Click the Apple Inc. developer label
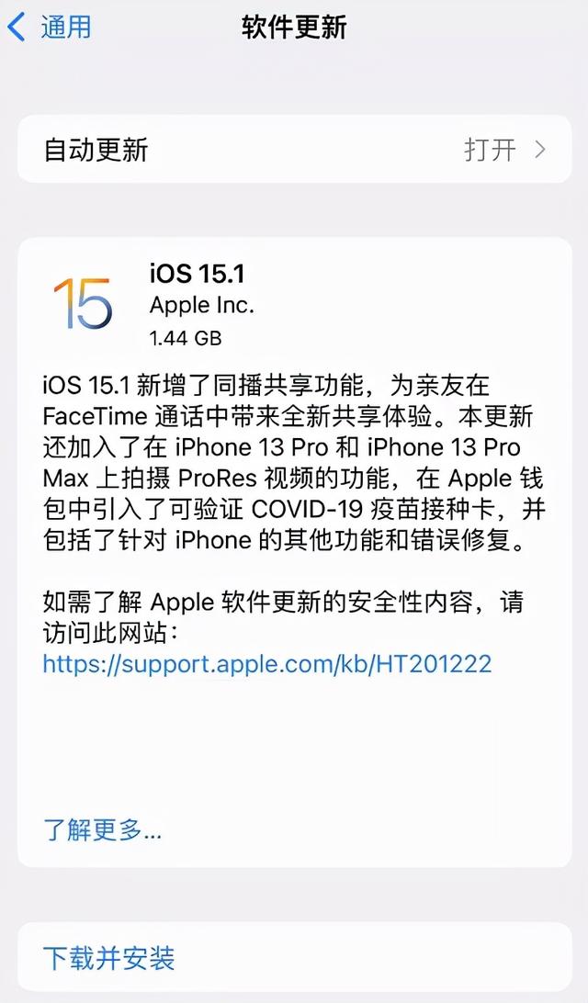 tap(202, 305)
